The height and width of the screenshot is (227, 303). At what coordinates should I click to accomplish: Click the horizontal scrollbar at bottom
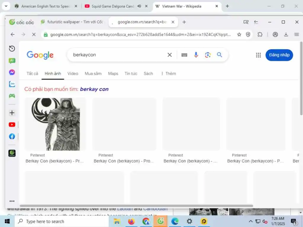tap(136, 206)
